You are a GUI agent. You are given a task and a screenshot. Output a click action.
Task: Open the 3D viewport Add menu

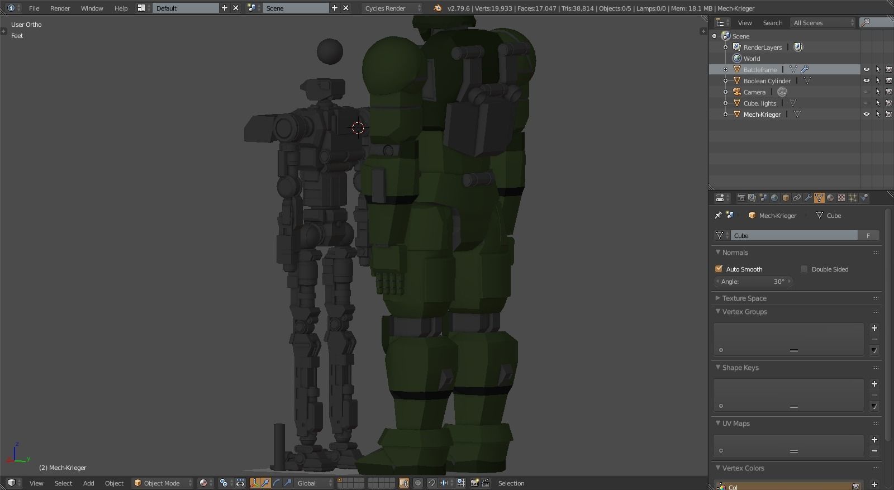tap(89, 483)
